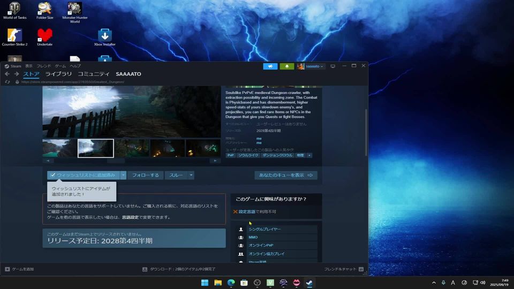Open downloads status in bottom bar
The width and height of the screenshot is (514, 289).
179,269
